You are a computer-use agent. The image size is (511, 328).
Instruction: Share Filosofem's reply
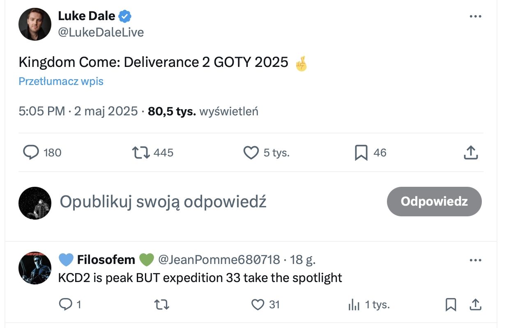(x=475, y=304)
